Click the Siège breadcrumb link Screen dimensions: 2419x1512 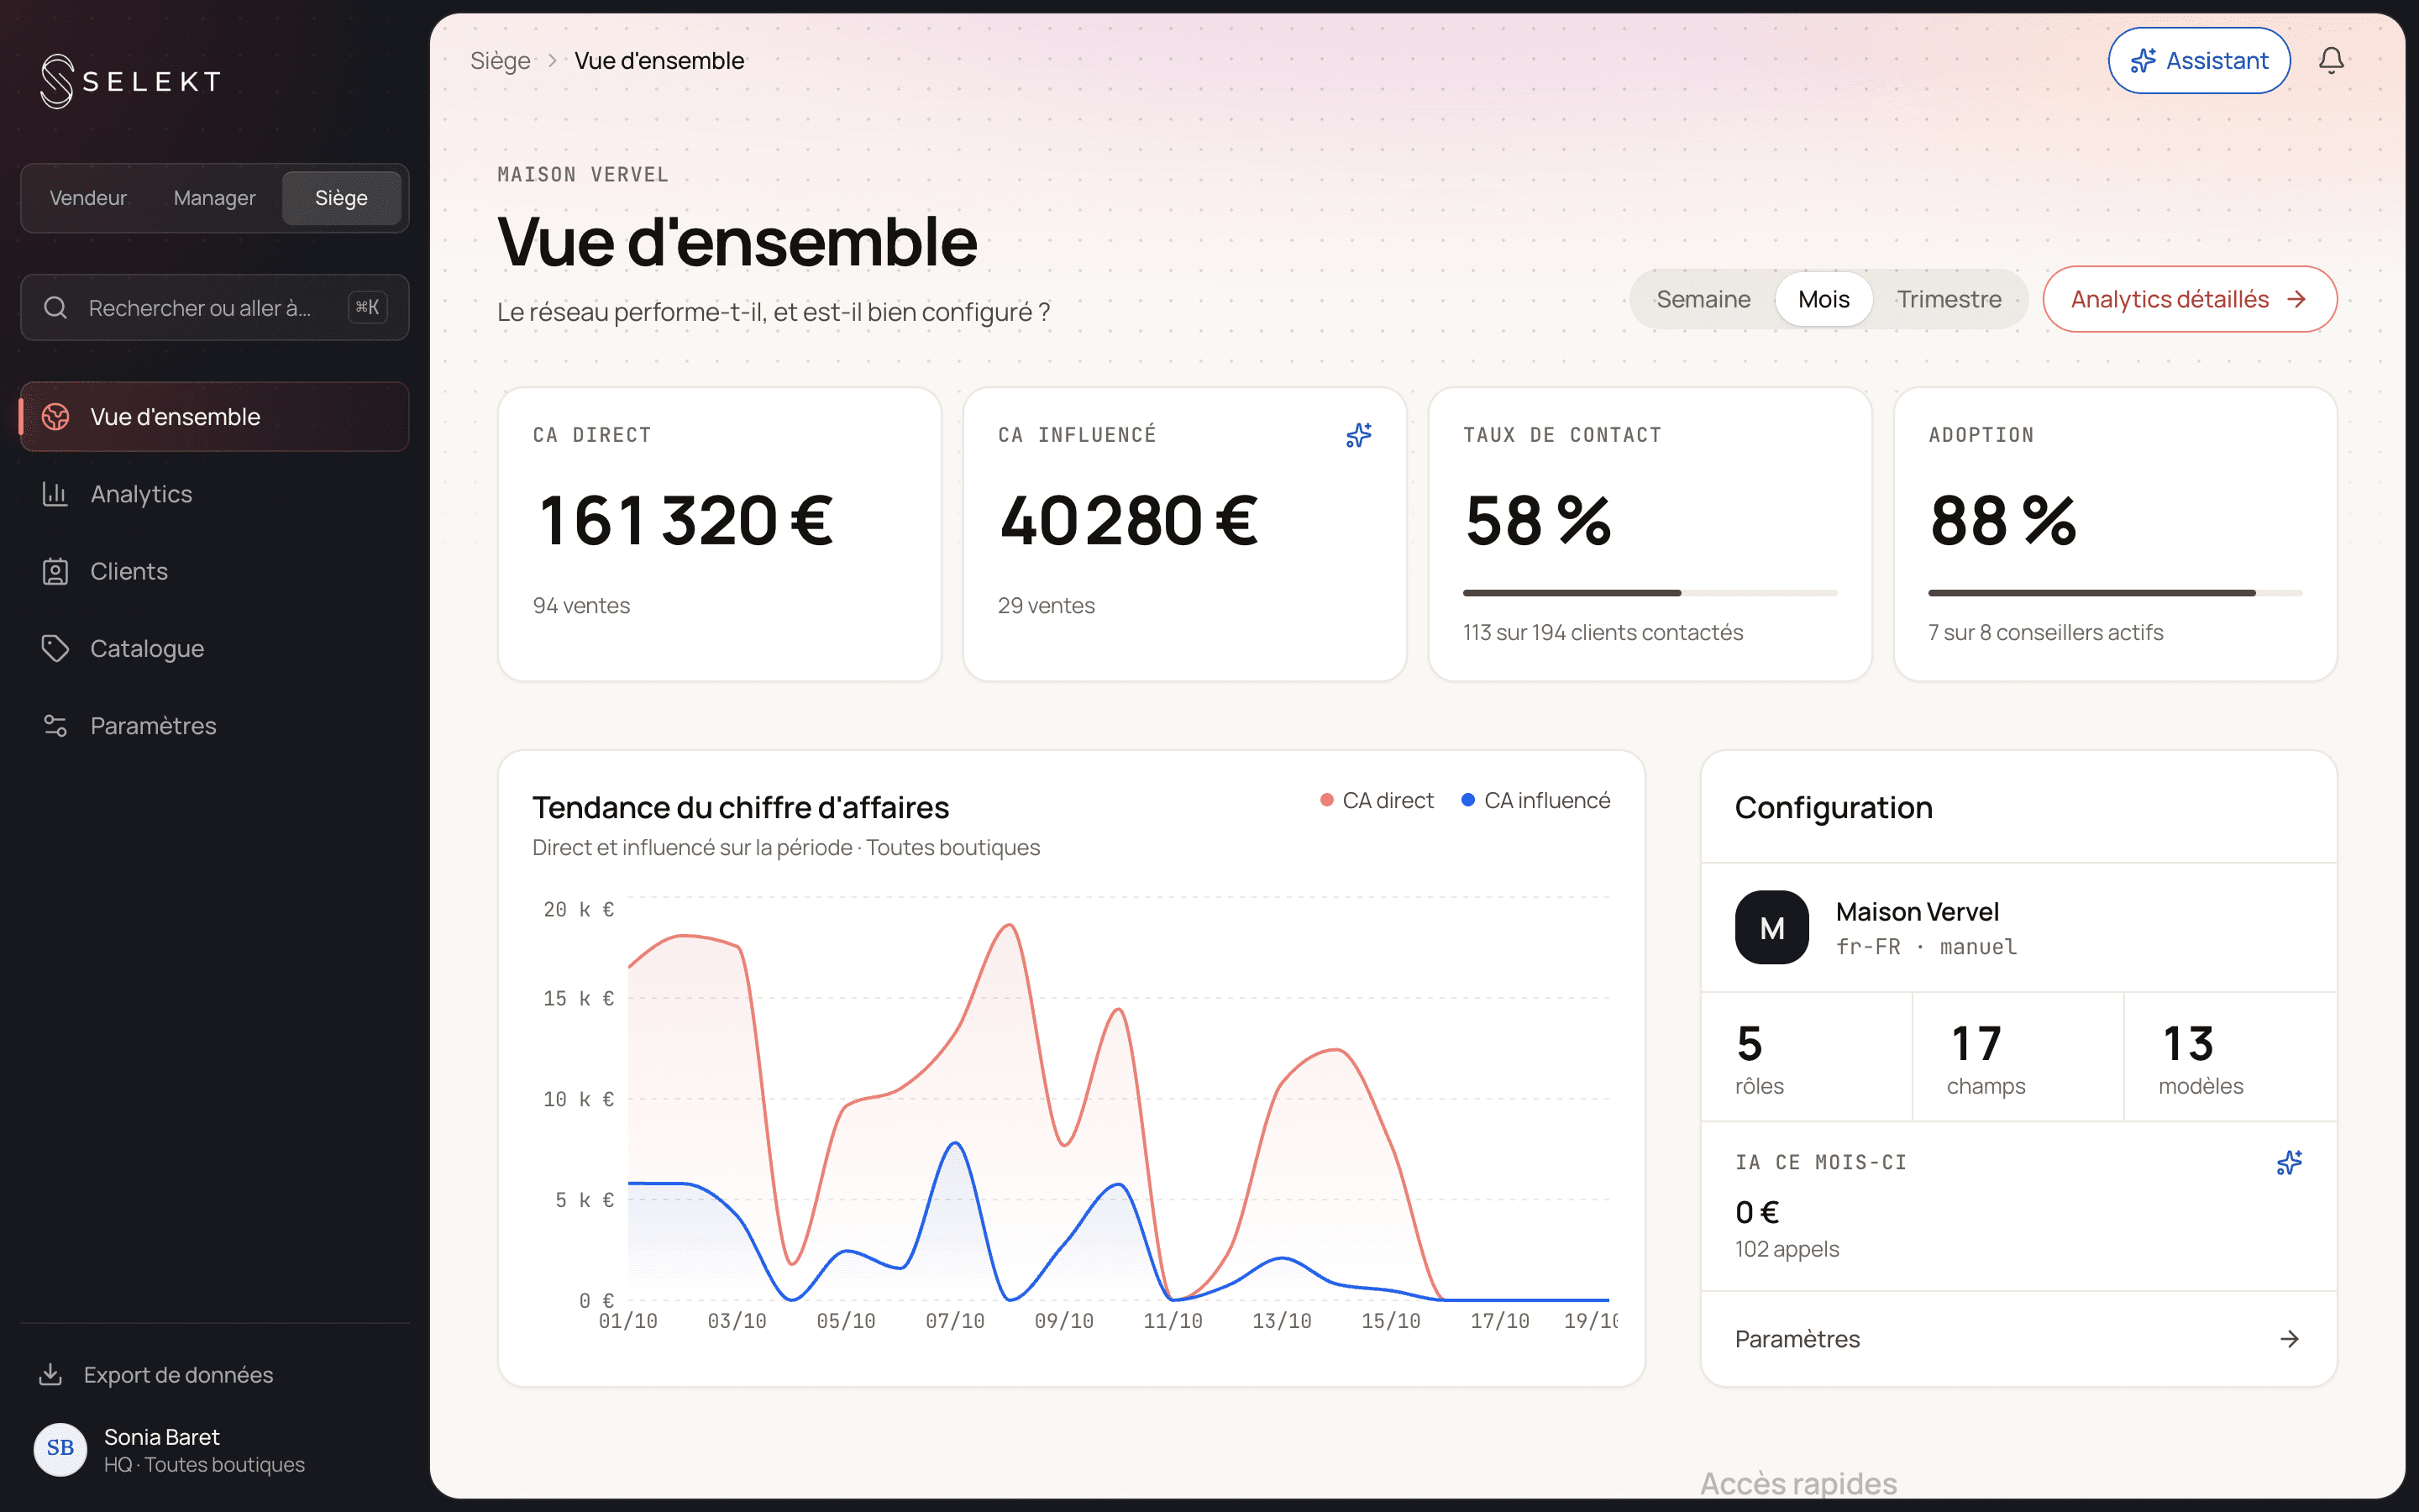(x=500, y=61)
